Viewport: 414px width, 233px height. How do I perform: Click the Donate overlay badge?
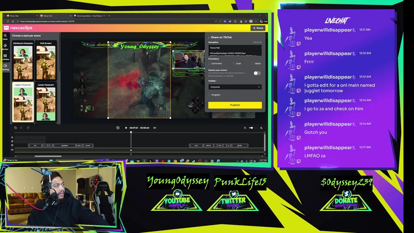(346, 200)
